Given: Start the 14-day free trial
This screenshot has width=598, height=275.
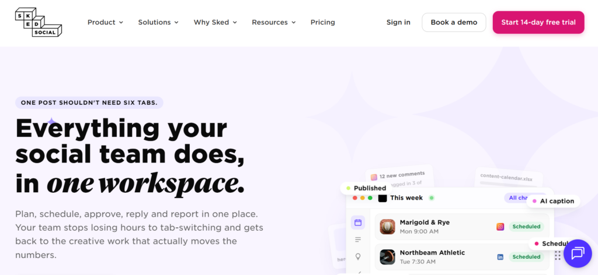Looking at the screenshot, I should tap(538, 23).
